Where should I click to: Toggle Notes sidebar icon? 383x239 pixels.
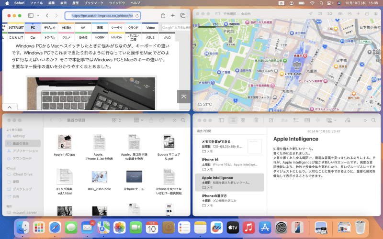point(221,120)
